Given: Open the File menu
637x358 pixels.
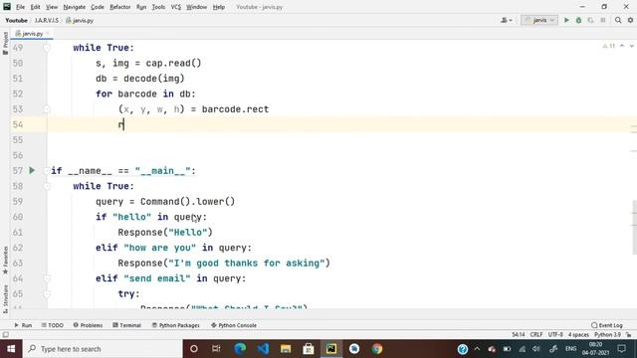Looking at the screenshot, I should click(x=20, y=7).
